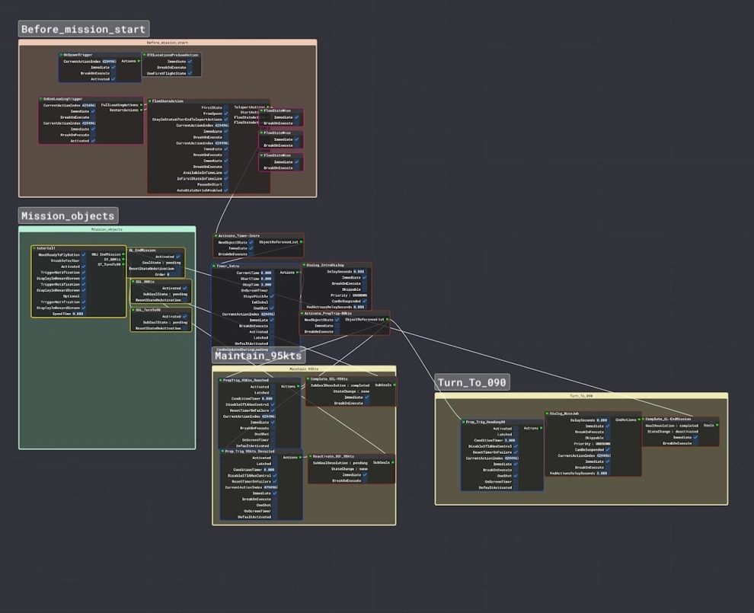Click the EndActions pin on Dialog_NiceJob
Image resolution: width=754 pixels, height=613 pixels.
click(638, 420)
